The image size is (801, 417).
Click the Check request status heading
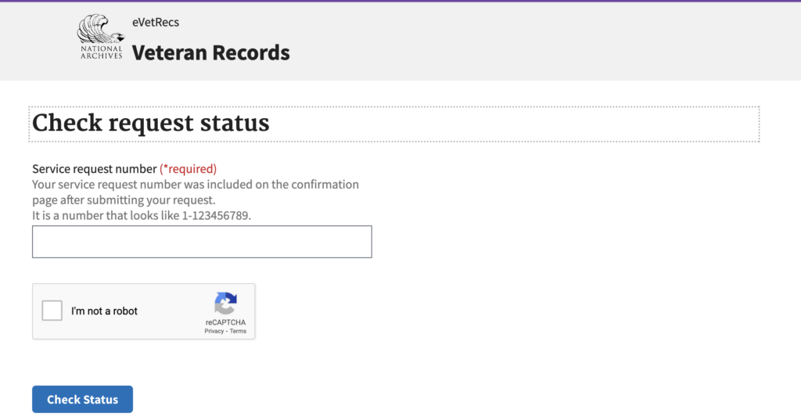(x=151, y=123)
